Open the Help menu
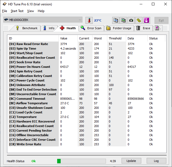This screenshot has height=167, width=172. click(41, 11)
